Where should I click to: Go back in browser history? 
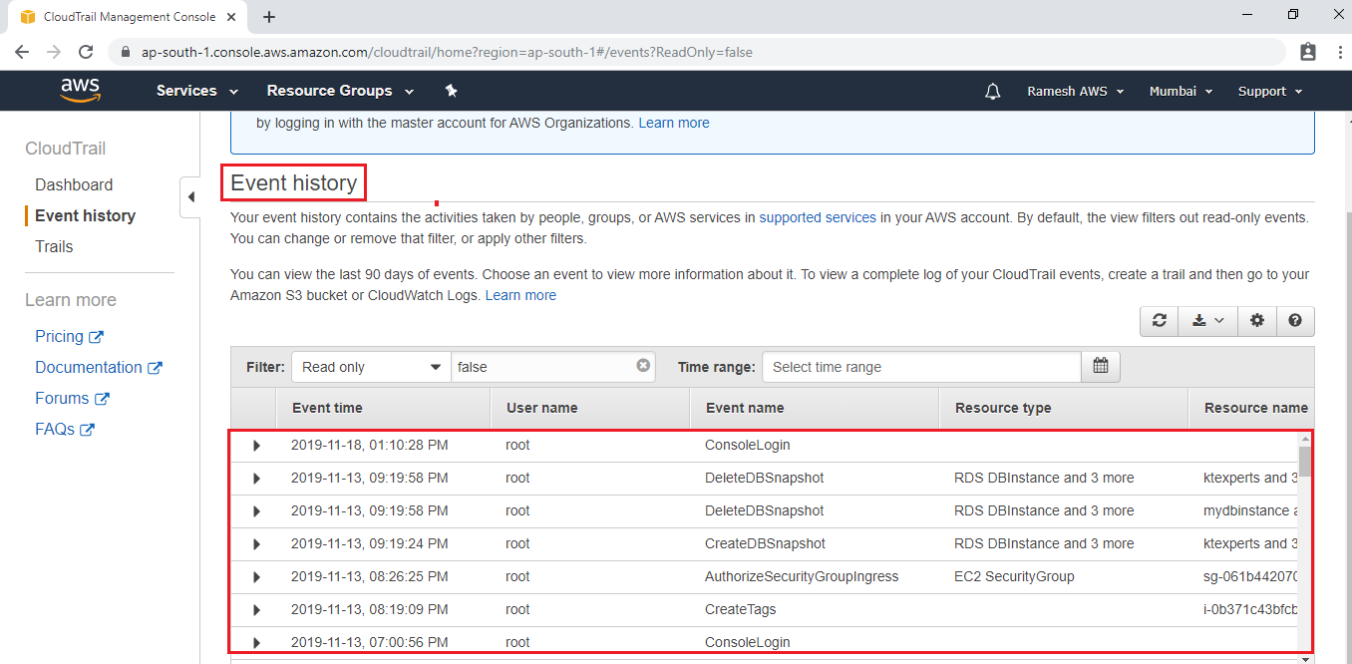[x=22, y=52]
